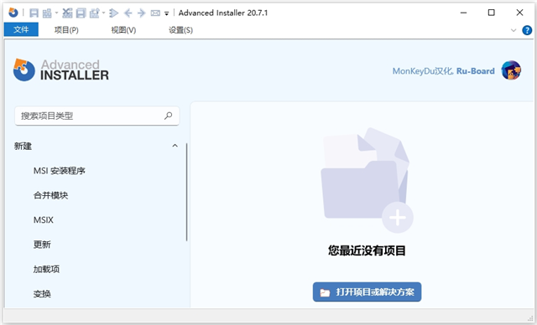The image size is (537, 325).
Task: Click the envelope feedback icon
Action: [x=155, y=13]
